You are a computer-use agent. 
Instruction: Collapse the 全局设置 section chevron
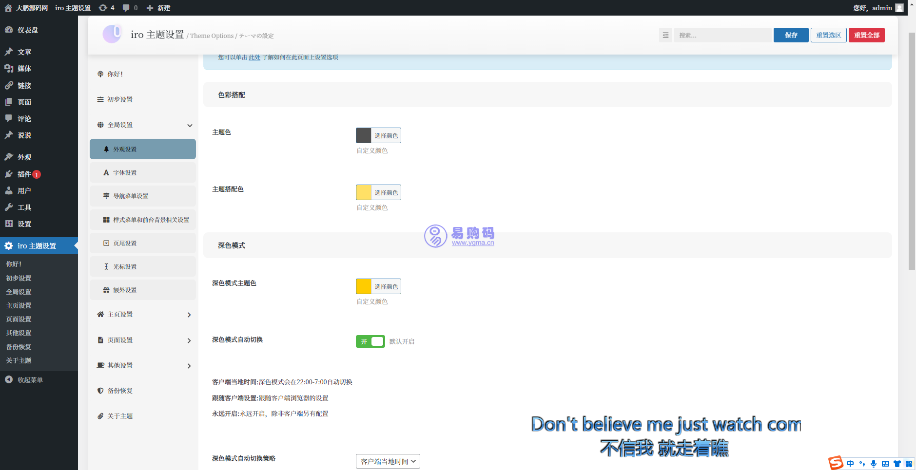[190, 125]
